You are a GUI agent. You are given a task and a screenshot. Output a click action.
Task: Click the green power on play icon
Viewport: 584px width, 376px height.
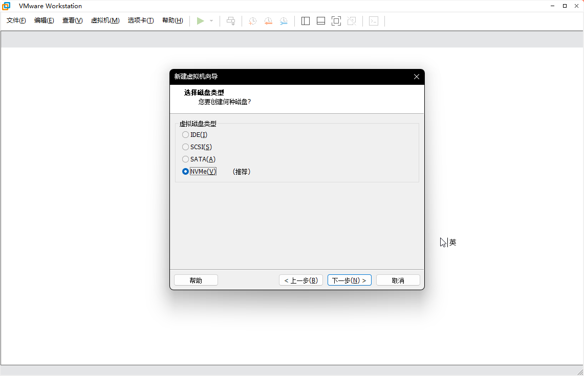point(200,21)
